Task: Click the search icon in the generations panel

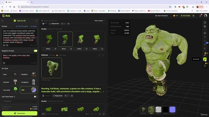Action: click(x=42, y=21)
